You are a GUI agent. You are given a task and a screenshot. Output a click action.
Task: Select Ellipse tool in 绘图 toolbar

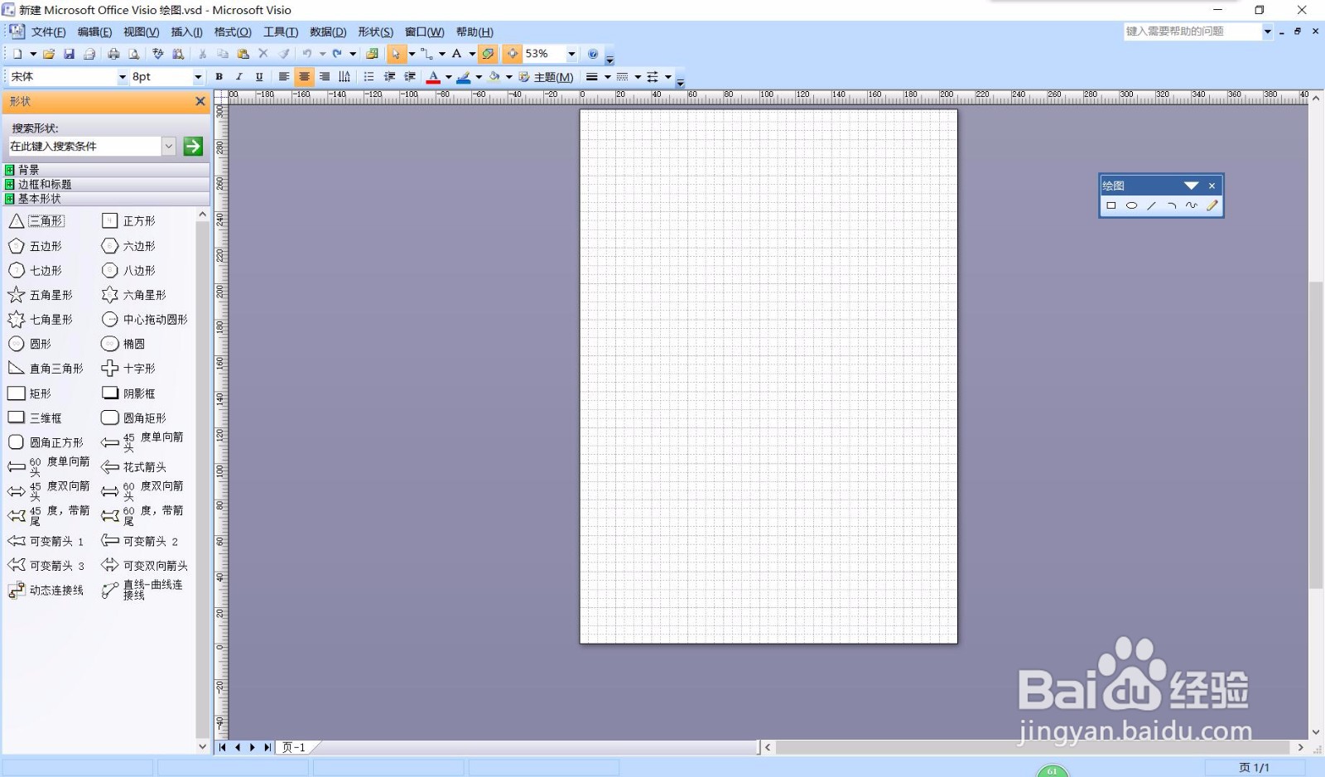pyautogui.click(x=1131, y=205)
